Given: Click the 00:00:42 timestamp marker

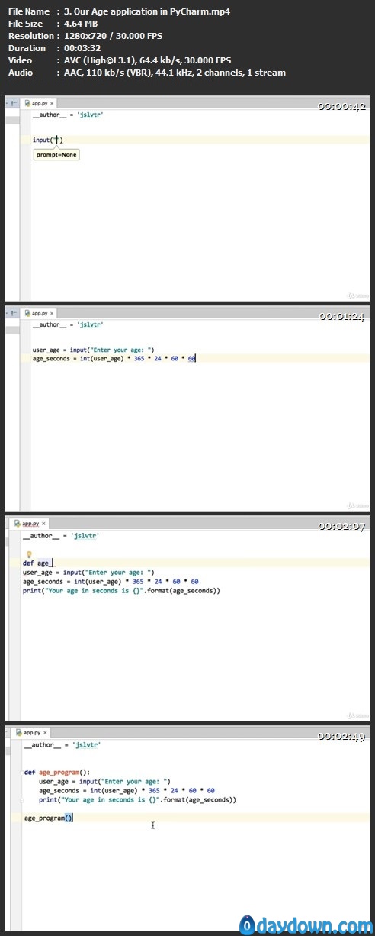Looking at the screenshot, I should [342, 106].
